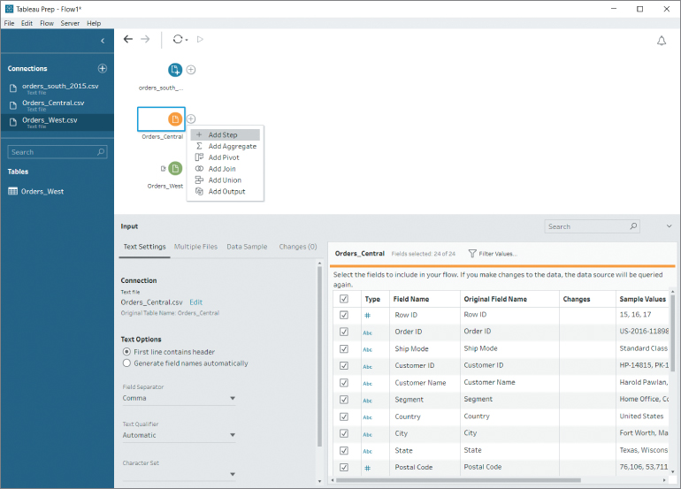Switch to the Multiple Files tab
This screenshot has width=681, height=489.
click(x=195, y=247)
